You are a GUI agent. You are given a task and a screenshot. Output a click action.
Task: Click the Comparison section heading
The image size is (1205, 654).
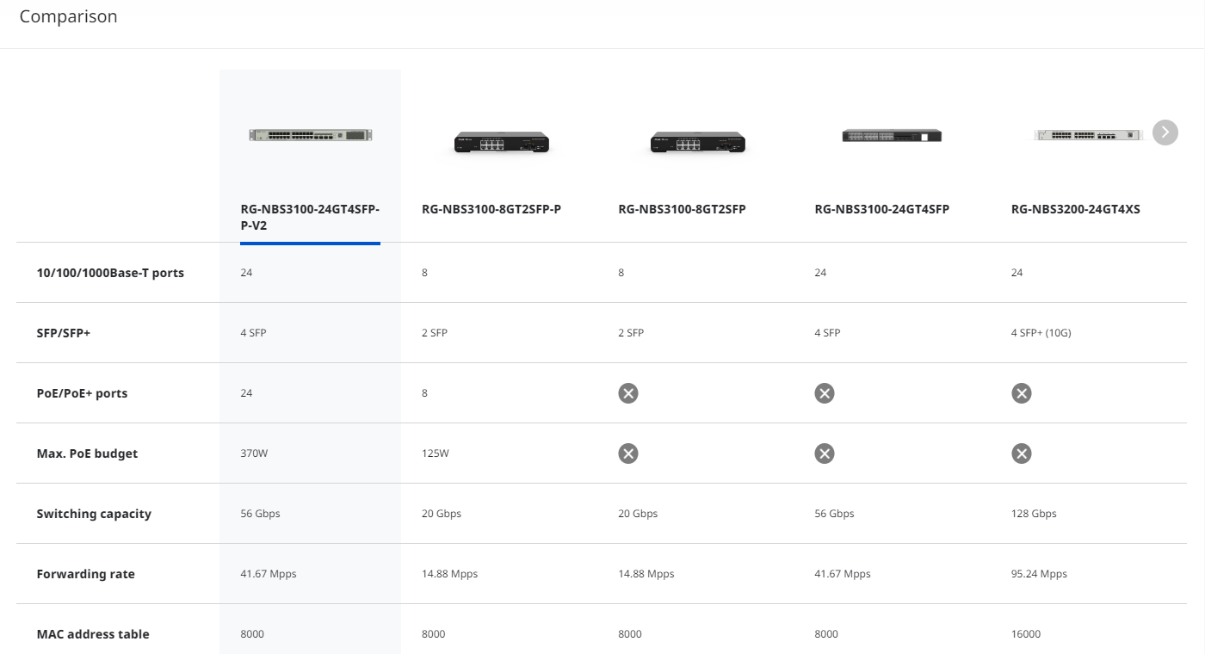tap(68, 16)
